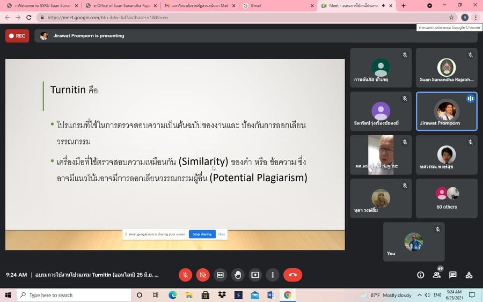Hide the screen sharing notification bar
This screenshot has width=483, height=302.
[222, 234]
